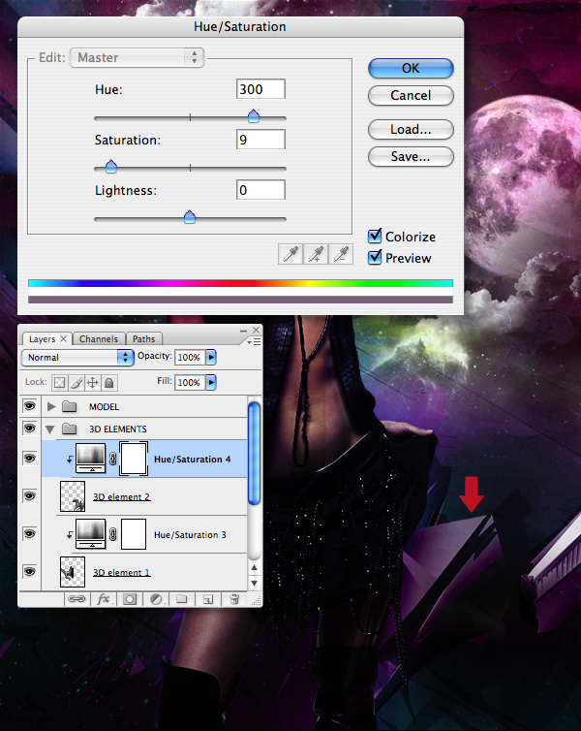Image resolution: width=581 pixels, height=731 pixels.
Task: Open the Layers panel options menu
Action: tap(254, 341)
